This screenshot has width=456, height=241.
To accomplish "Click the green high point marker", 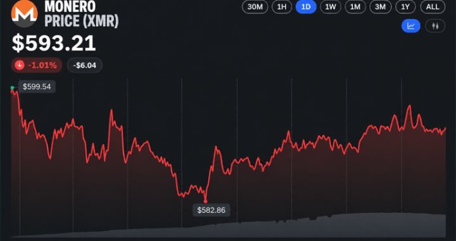I will point(12,88).
